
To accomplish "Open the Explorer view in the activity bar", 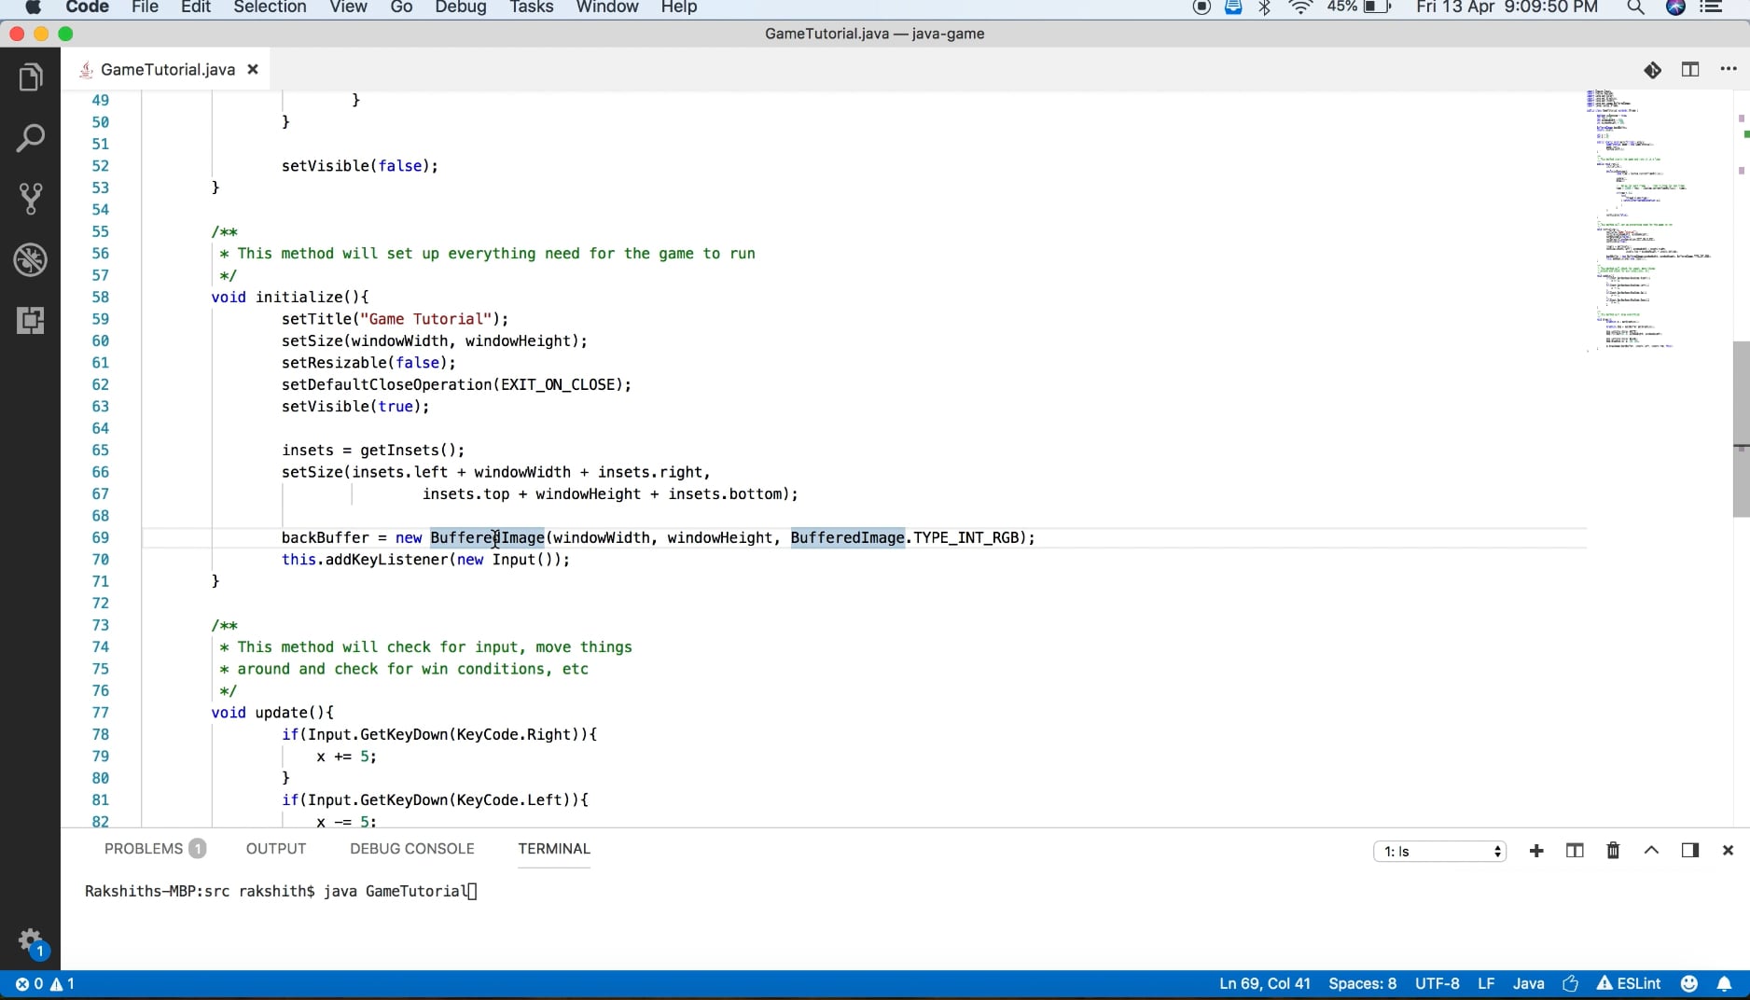I will 31,76.
